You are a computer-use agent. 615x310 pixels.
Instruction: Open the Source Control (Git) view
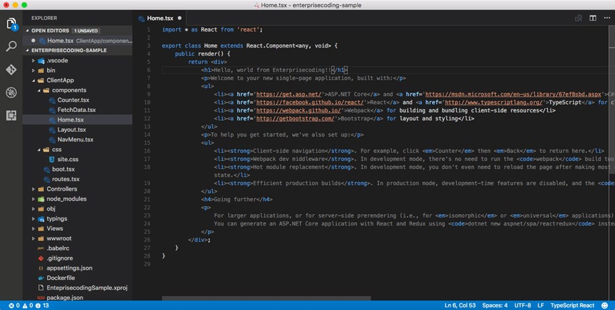11,69
